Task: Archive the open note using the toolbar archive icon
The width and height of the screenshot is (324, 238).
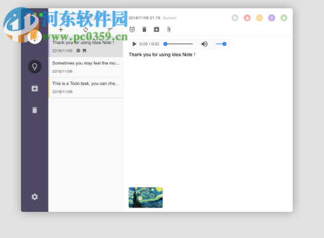Action: click(156, 29)
